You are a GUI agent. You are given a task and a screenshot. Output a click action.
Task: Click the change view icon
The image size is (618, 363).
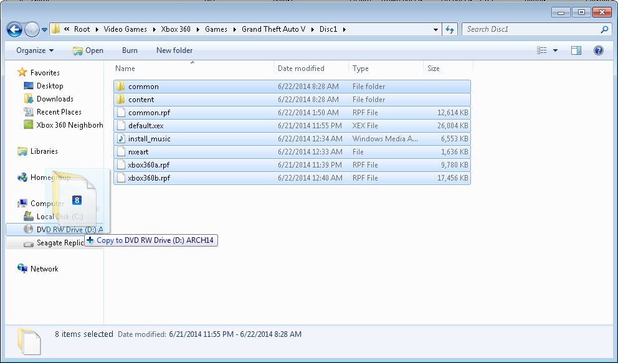[x=541, y=50]
